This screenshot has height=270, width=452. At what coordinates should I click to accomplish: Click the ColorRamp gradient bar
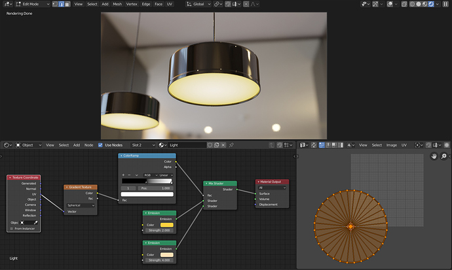147,181
